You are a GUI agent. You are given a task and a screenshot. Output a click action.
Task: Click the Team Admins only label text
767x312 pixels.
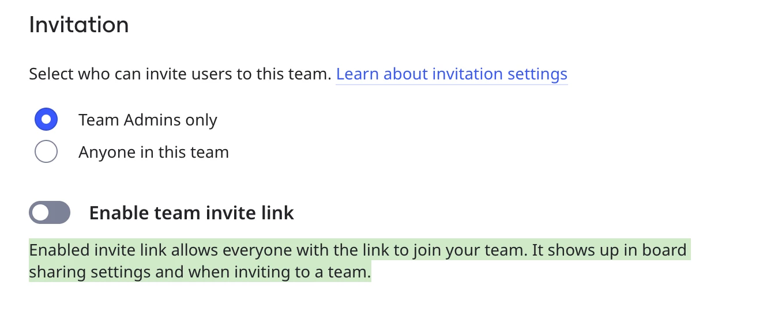pos(148,120)
